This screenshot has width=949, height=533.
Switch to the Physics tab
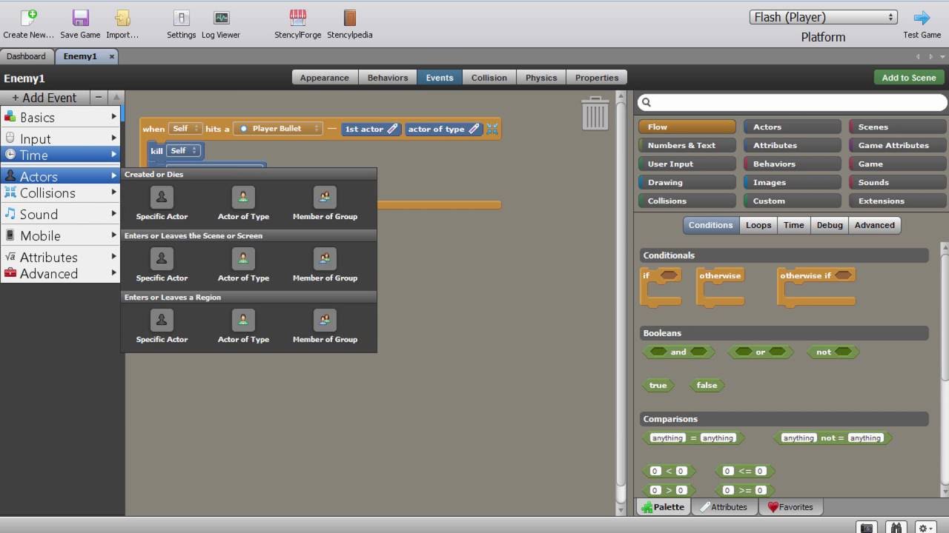coord(541,78)
